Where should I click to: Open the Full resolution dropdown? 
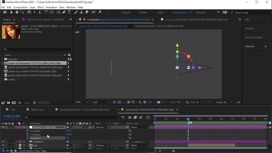click(101, 102)
